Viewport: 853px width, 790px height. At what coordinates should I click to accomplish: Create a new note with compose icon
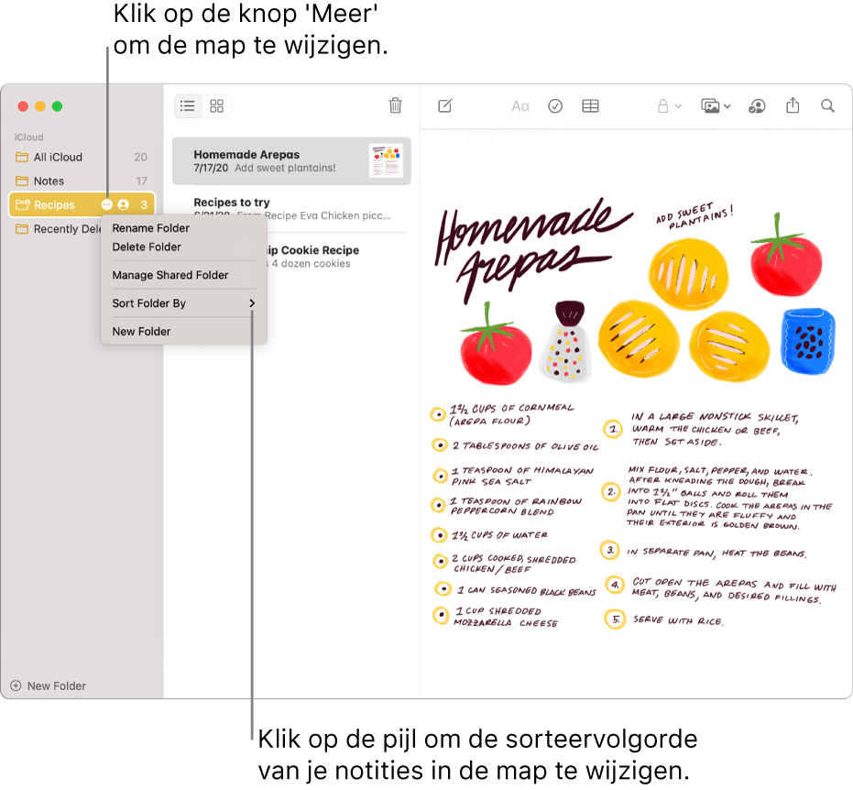coord(445,105)
